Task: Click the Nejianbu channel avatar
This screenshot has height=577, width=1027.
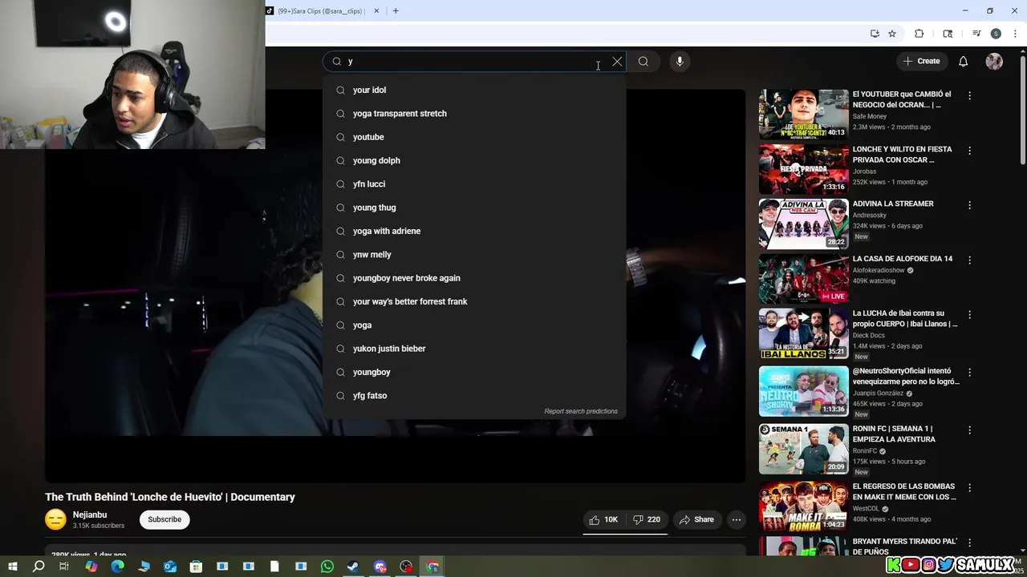Action: pyautogui.click(x=55, y=519)
